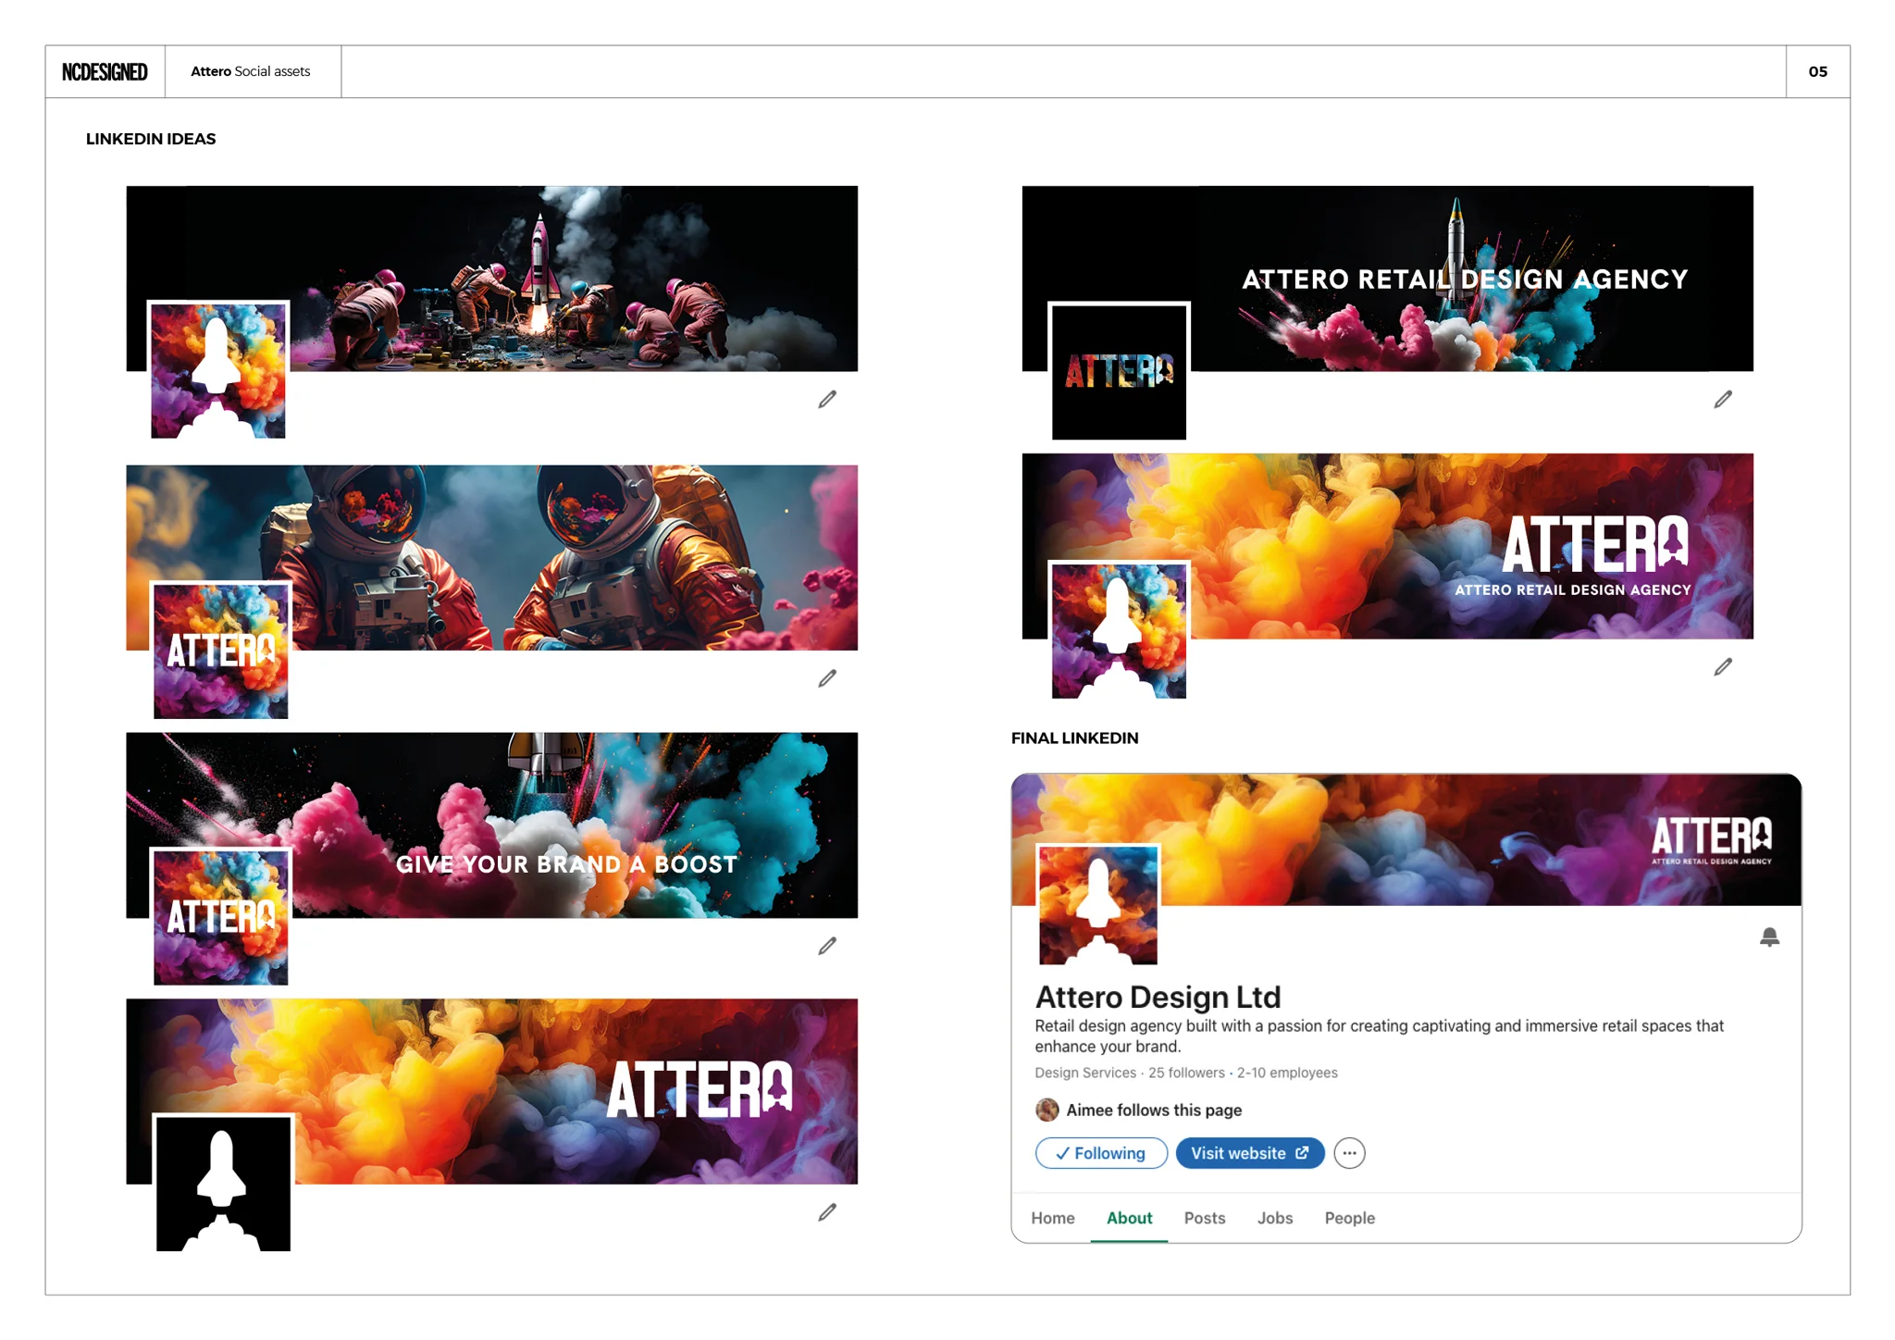Click the Attero Design Ltd company name
This screenshot has height=1340, width=1895.
tap(1158, 997)
